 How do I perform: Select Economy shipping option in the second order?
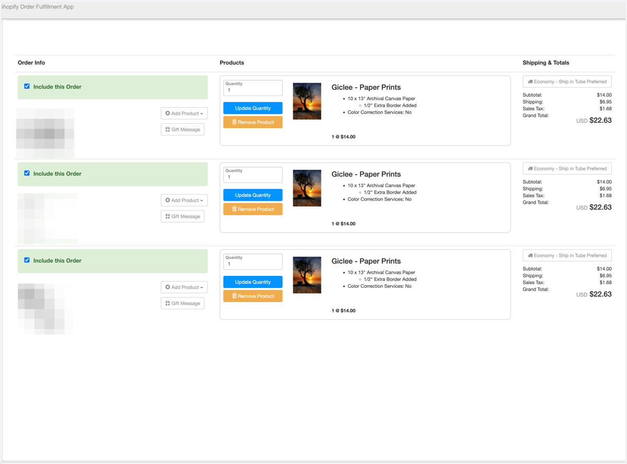tap(567, 168)
